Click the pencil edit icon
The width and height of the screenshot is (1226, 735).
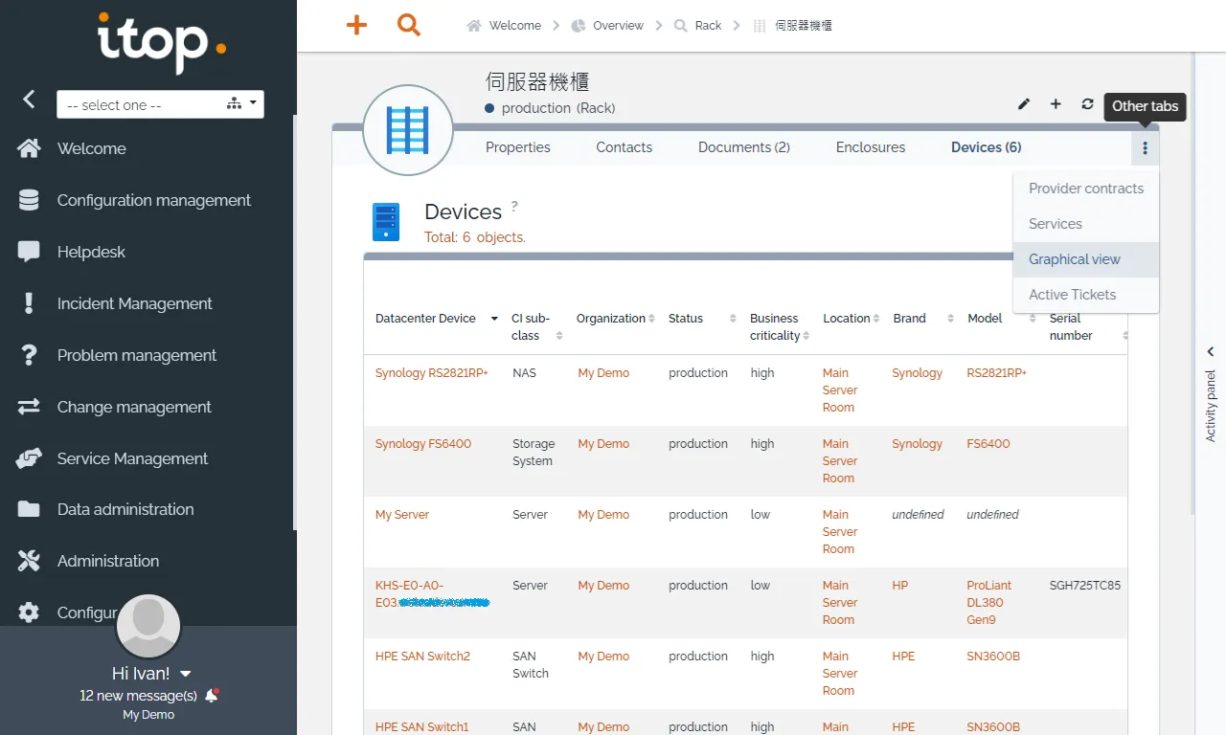1024,104
